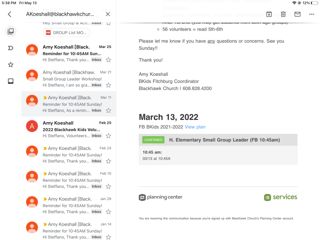320x240 pixels.
Task: Click the CONFIRMED status badge
Action: pyautogui.click(x=153, y=140)
